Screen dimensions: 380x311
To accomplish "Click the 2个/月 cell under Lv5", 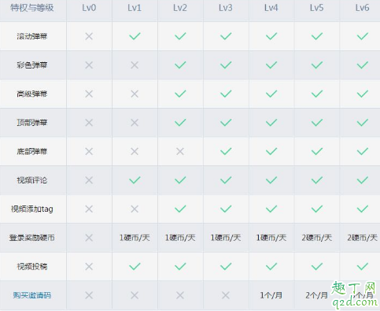I will click(316, 295).
